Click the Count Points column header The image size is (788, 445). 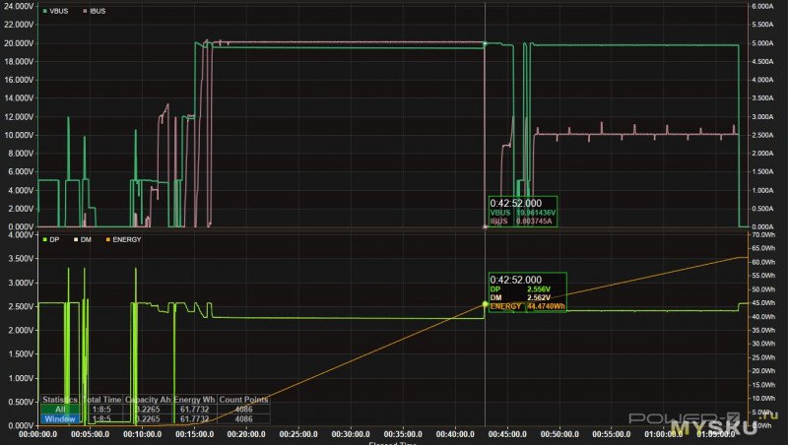[x=242, y=400]
